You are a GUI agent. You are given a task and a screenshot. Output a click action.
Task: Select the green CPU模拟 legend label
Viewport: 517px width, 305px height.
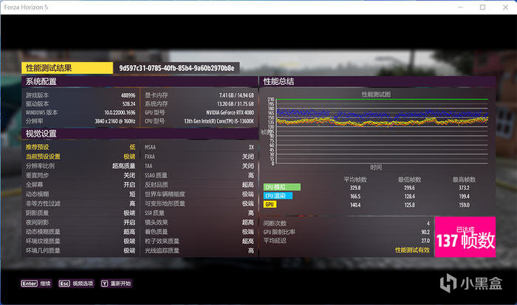(282, 187)
